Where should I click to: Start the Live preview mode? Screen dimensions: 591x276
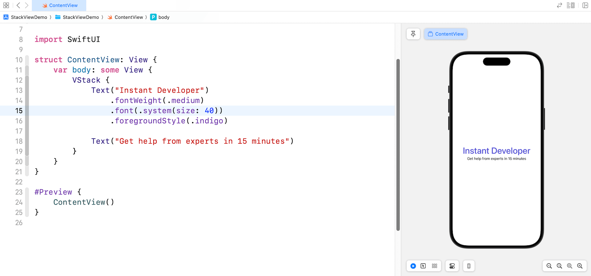tap(413, 266)
